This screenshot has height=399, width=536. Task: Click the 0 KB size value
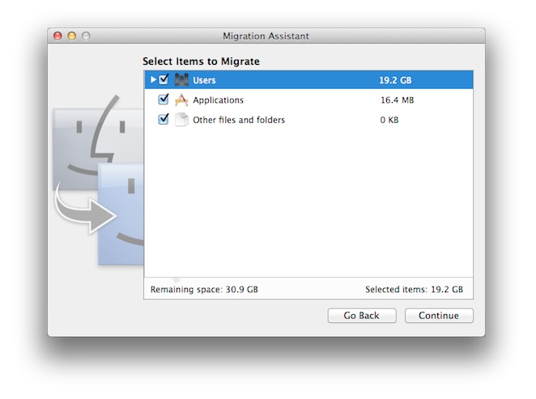(389, 120)
